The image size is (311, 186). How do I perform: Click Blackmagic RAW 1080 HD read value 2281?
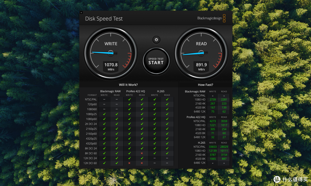click(x=224, y=100)
